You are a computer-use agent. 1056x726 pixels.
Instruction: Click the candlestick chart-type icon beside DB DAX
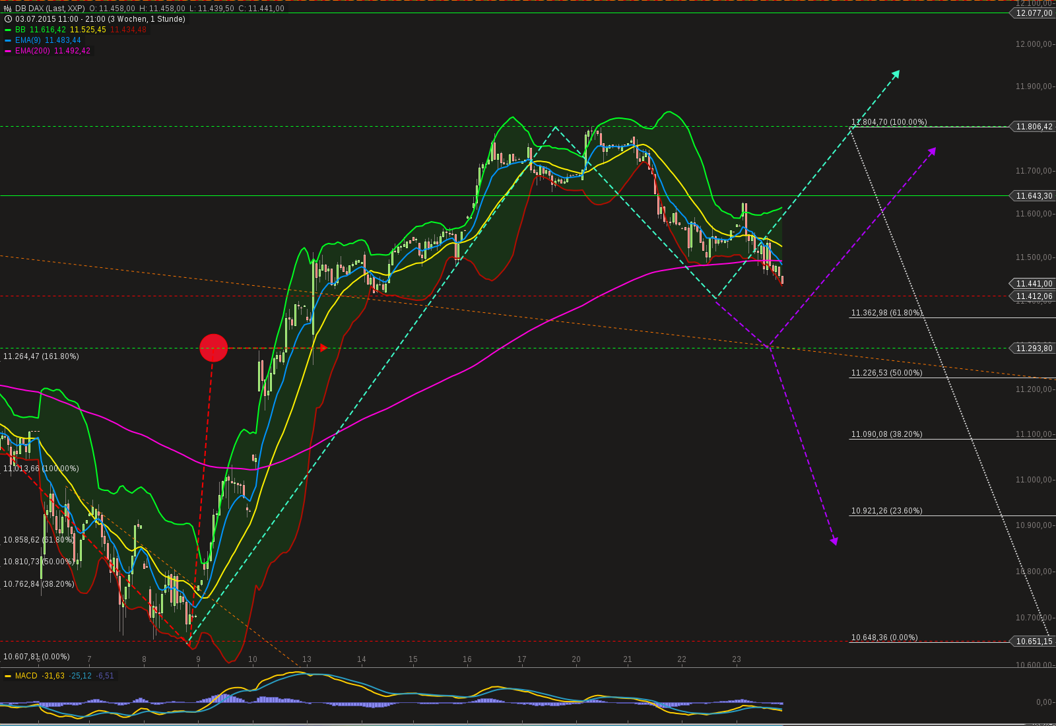[8, 9]
